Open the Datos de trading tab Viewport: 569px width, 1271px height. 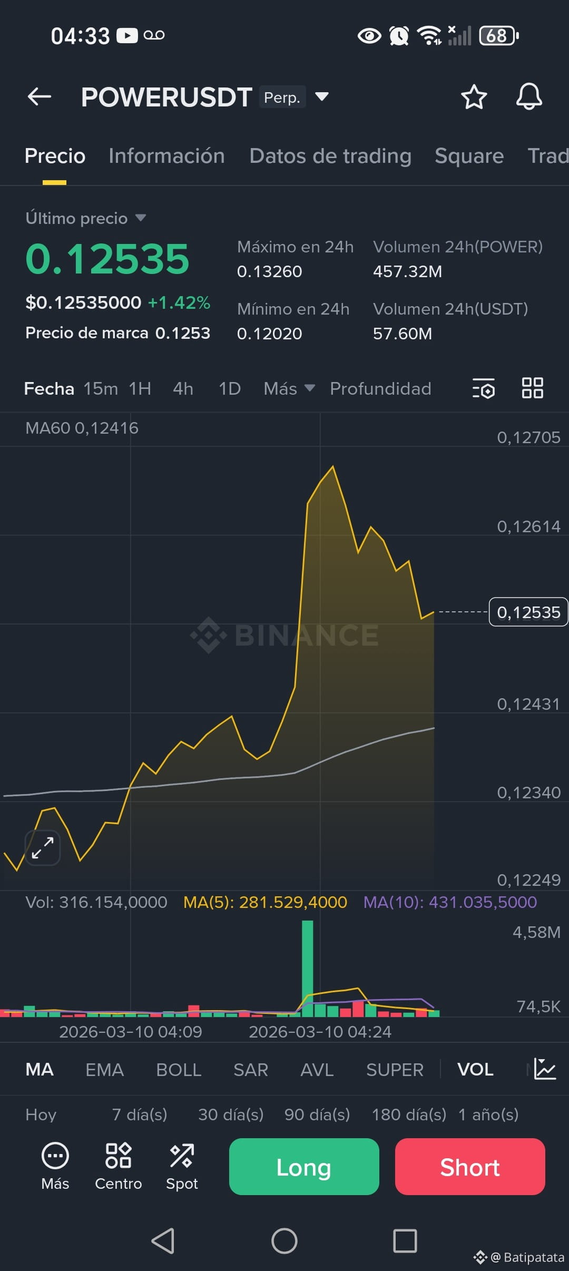(330, 156)
